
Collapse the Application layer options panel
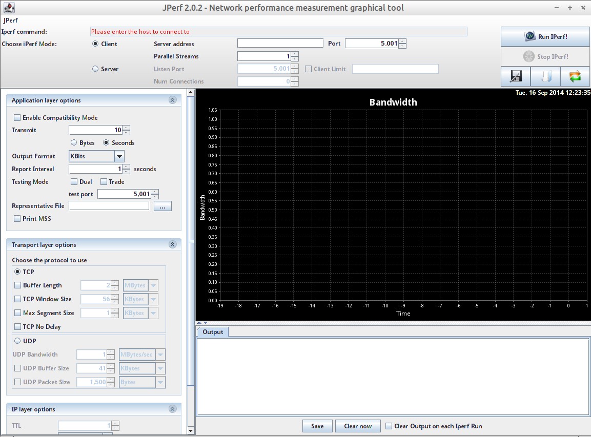173,100
